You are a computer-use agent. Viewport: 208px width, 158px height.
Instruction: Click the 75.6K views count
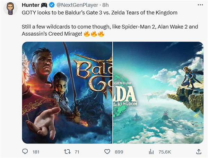[165, 151]
